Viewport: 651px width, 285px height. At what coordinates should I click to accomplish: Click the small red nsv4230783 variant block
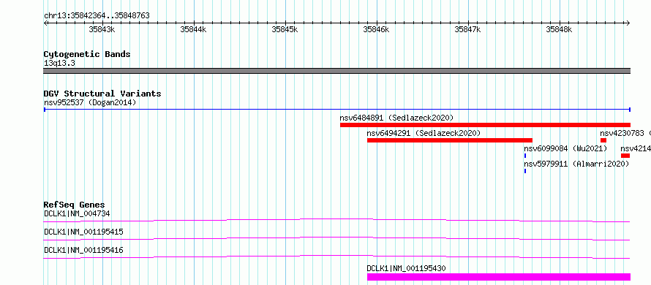coord(603,140)
